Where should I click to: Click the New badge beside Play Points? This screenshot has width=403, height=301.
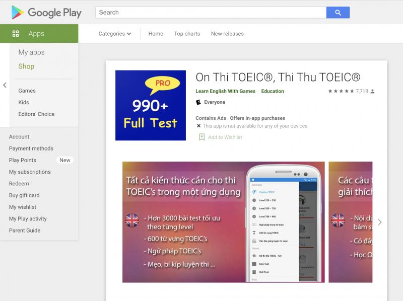pyautogui.click(x=65, y=160)
